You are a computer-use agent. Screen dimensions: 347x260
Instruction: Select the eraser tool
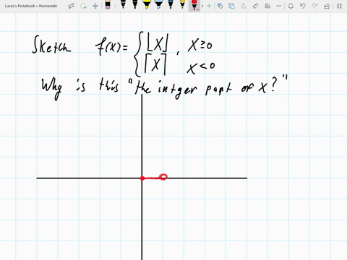pos(108,5)
